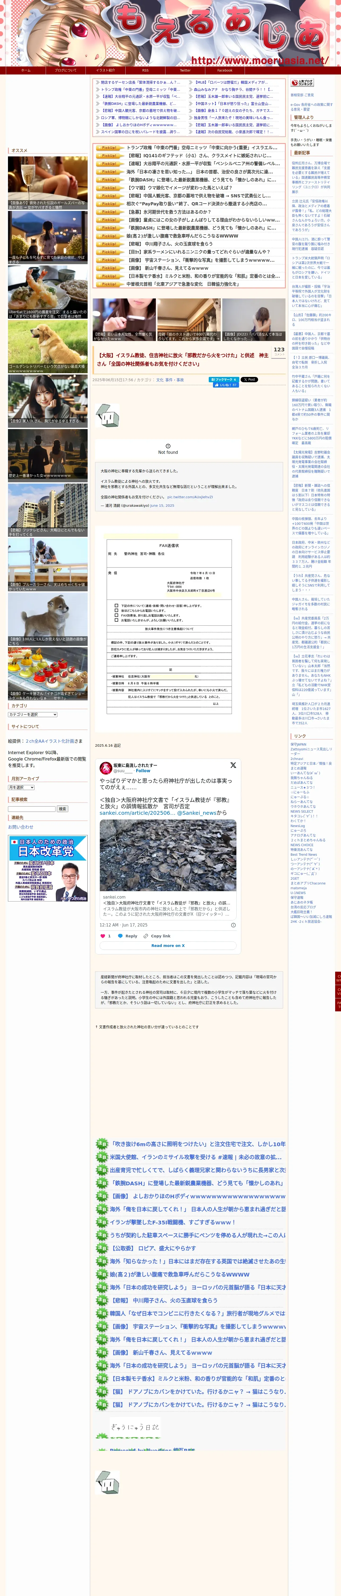
Task: Click Read more on X button
Action: coord(168,945)
